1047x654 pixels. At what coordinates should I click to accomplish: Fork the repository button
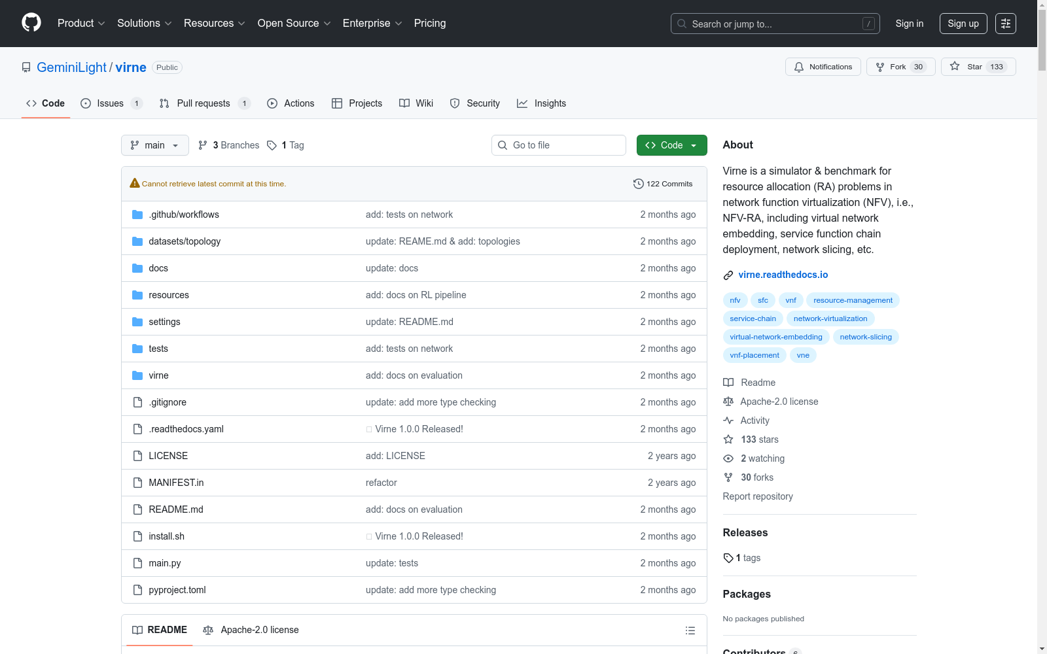coord(901,67)
